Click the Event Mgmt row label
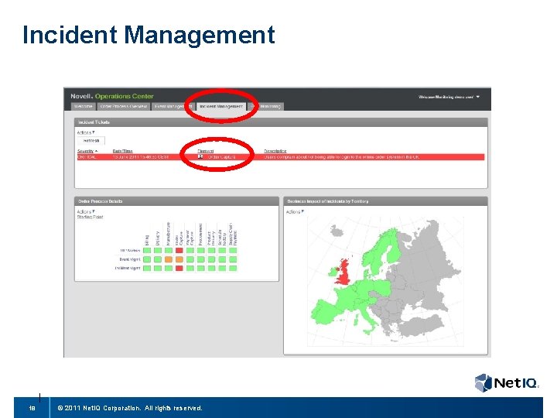This screenshot has width=557, height=418. coord(130,259)
